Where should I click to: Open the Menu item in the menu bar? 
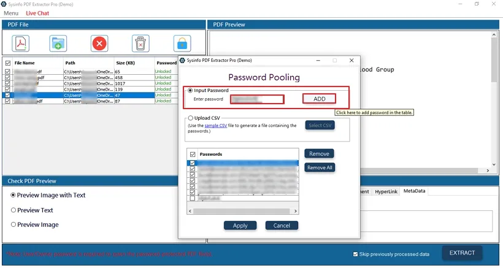click(x=11, y=13)
